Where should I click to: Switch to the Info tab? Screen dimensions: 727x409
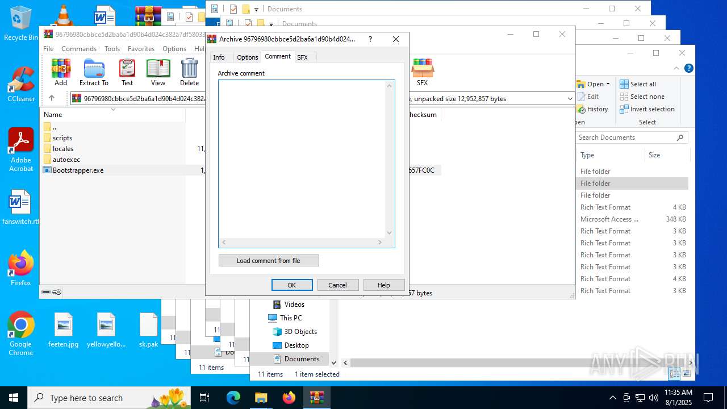tap(219, 57)
